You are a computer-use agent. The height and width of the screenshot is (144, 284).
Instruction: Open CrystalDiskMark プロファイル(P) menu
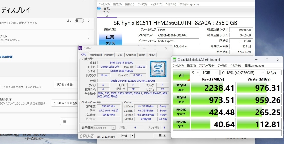(x=207, y=66)
